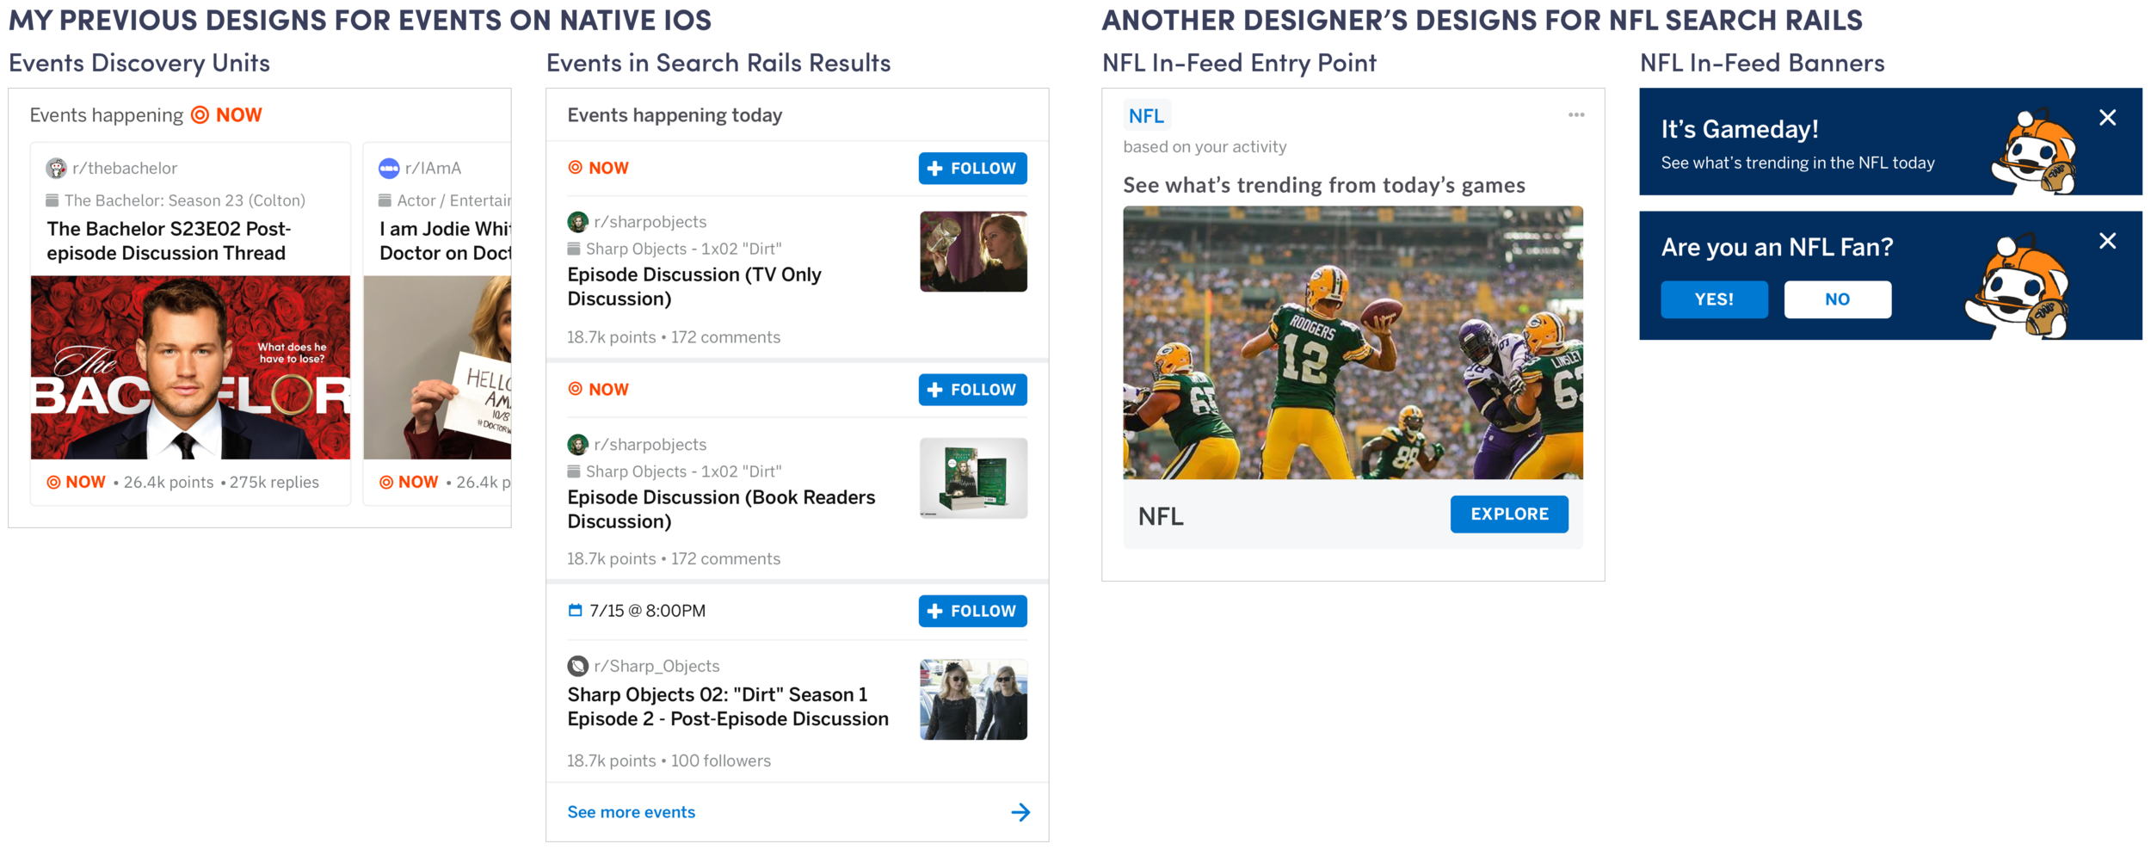Click the orange NOW live icon in Events happening header
This screenshot has width=2151, height=850.
click(200, 115)
